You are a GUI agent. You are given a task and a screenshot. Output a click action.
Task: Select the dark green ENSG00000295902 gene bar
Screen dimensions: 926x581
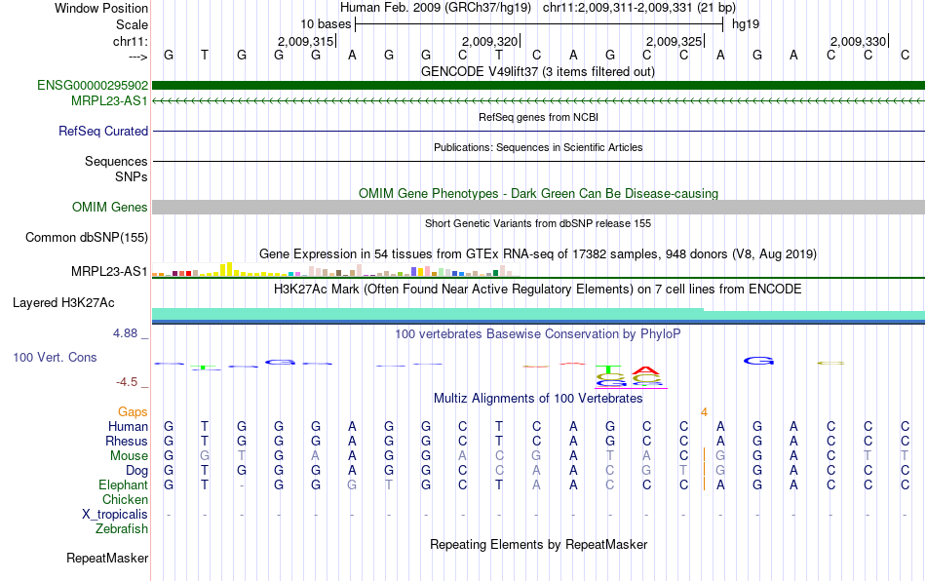(x=539, y=85)
